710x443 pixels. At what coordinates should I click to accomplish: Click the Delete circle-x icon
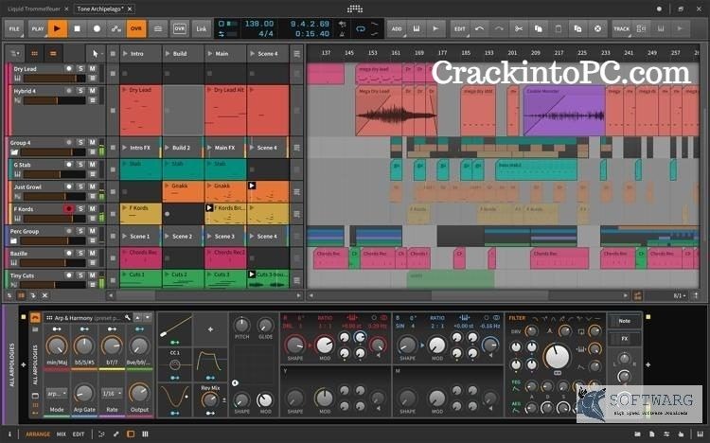pos(597,28)
